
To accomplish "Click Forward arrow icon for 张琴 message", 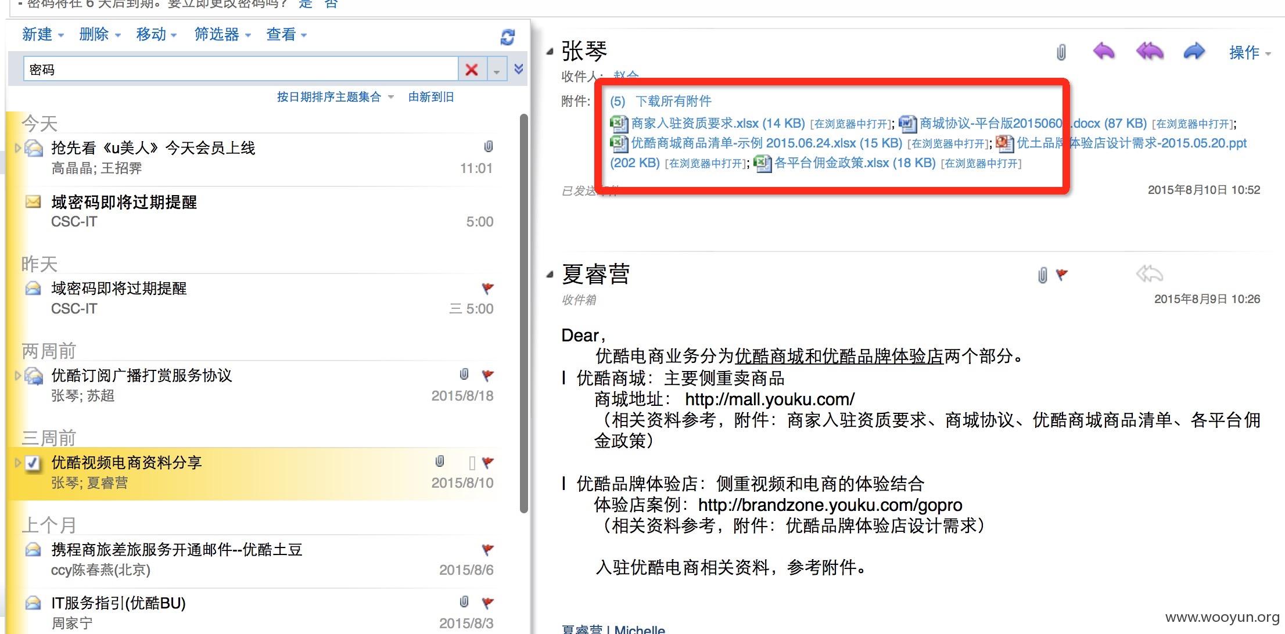I will [x=1194, y=51].
